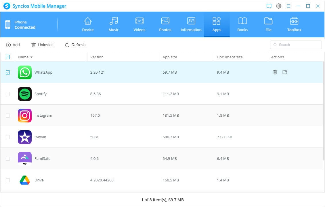Viewport: 325px width, 207px height.
Task: Select the Spotify name text
Action: pyautogui.click(x=41, y=94)
